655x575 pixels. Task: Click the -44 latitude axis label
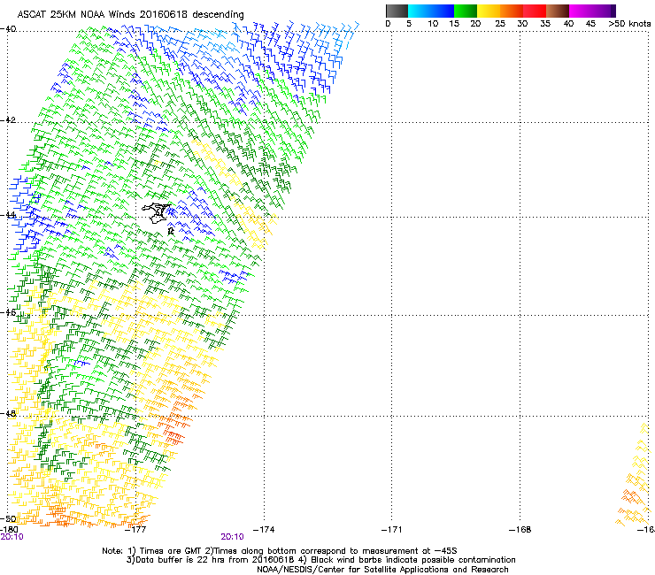(8, 215)
